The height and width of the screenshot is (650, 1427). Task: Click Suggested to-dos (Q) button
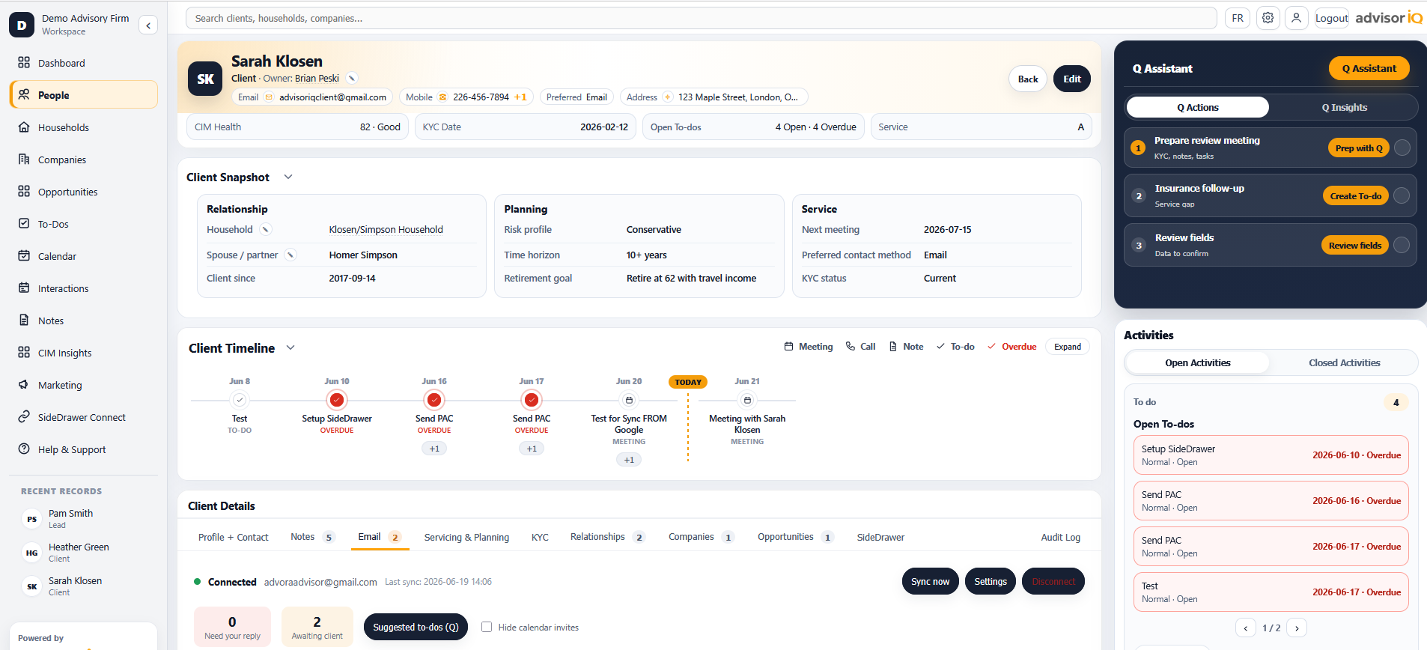point(416,628)
